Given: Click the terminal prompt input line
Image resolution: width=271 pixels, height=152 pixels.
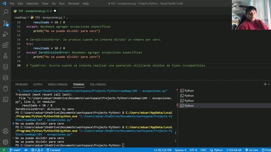Looking at the screenshot, I should (70, 145).
